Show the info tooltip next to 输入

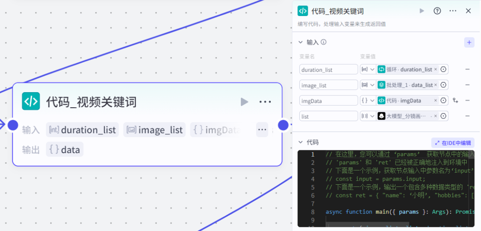tap(323, 42)
